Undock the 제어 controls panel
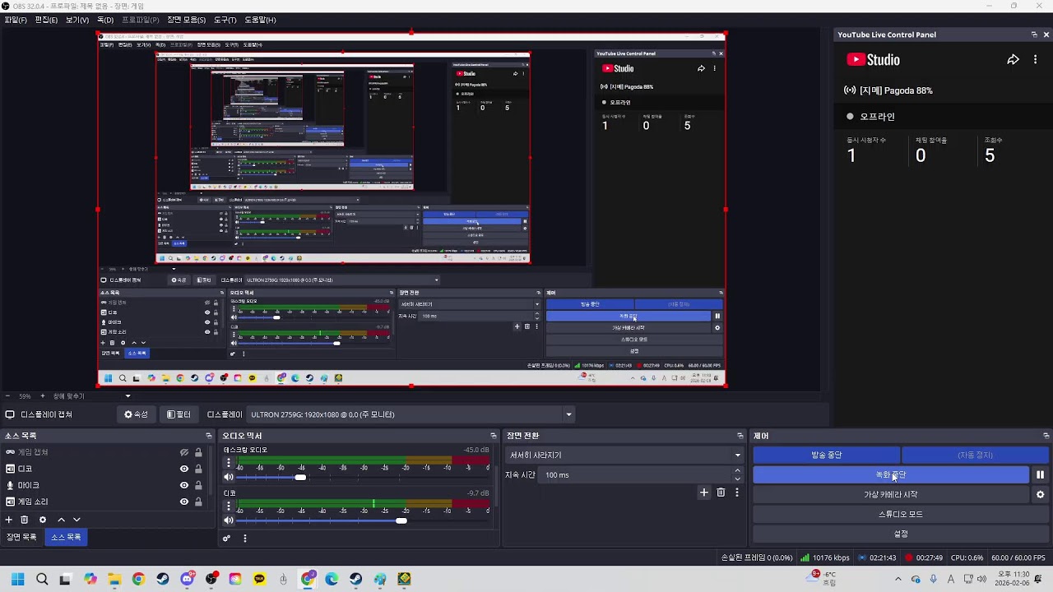The width and height of the screenshot is (1053, 592). click(x=1046, y=436)
